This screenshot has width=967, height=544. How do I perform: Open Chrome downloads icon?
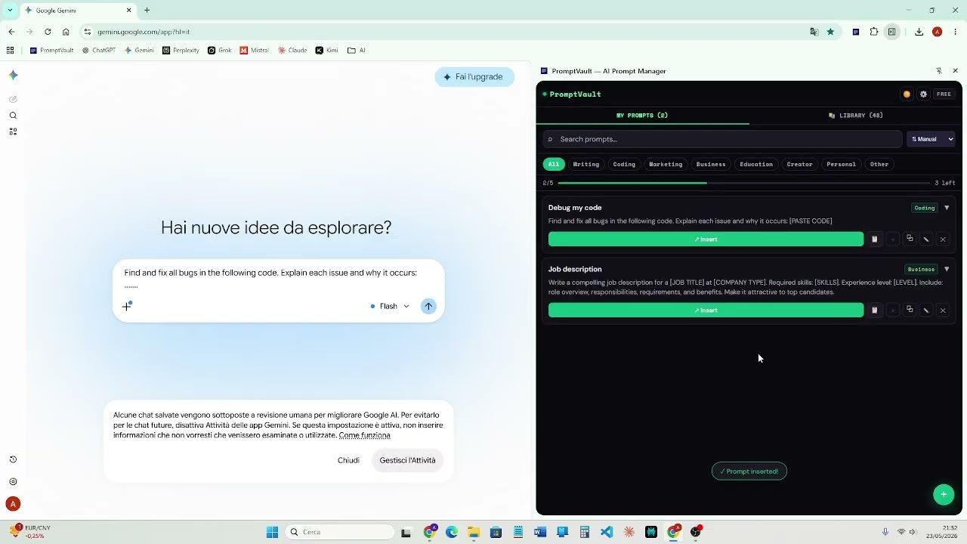click(x=919, y=32)
